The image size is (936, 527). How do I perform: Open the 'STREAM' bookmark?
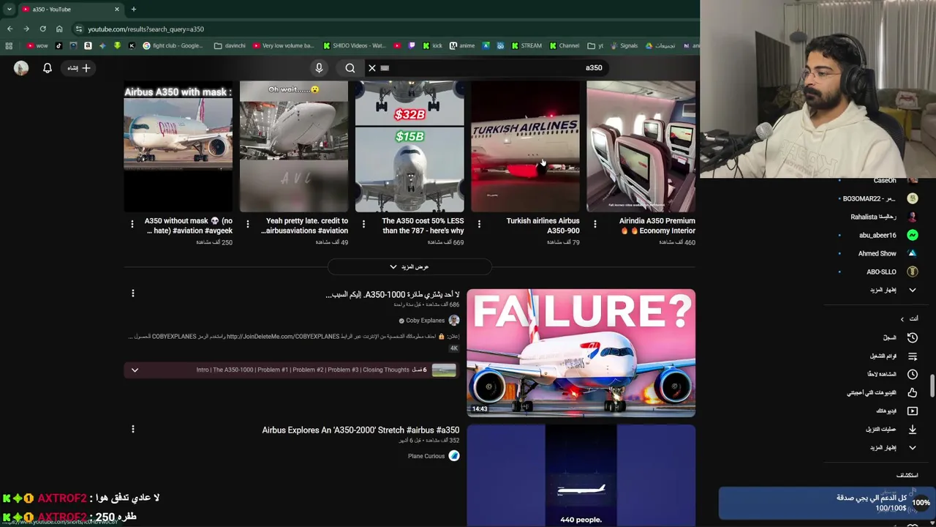[526, 45]
